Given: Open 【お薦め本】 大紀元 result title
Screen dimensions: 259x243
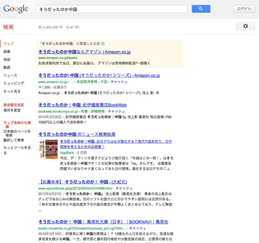Looking at the screenshot, I should [83, 182].
